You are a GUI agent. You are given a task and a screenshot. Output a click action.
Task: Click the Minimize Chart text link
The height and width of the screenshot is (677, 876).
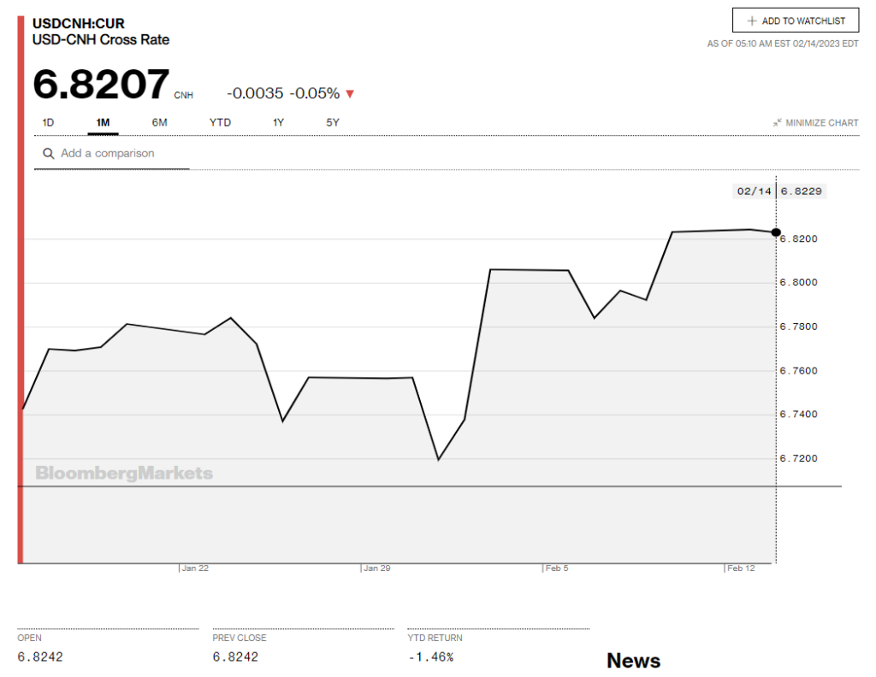821,123
